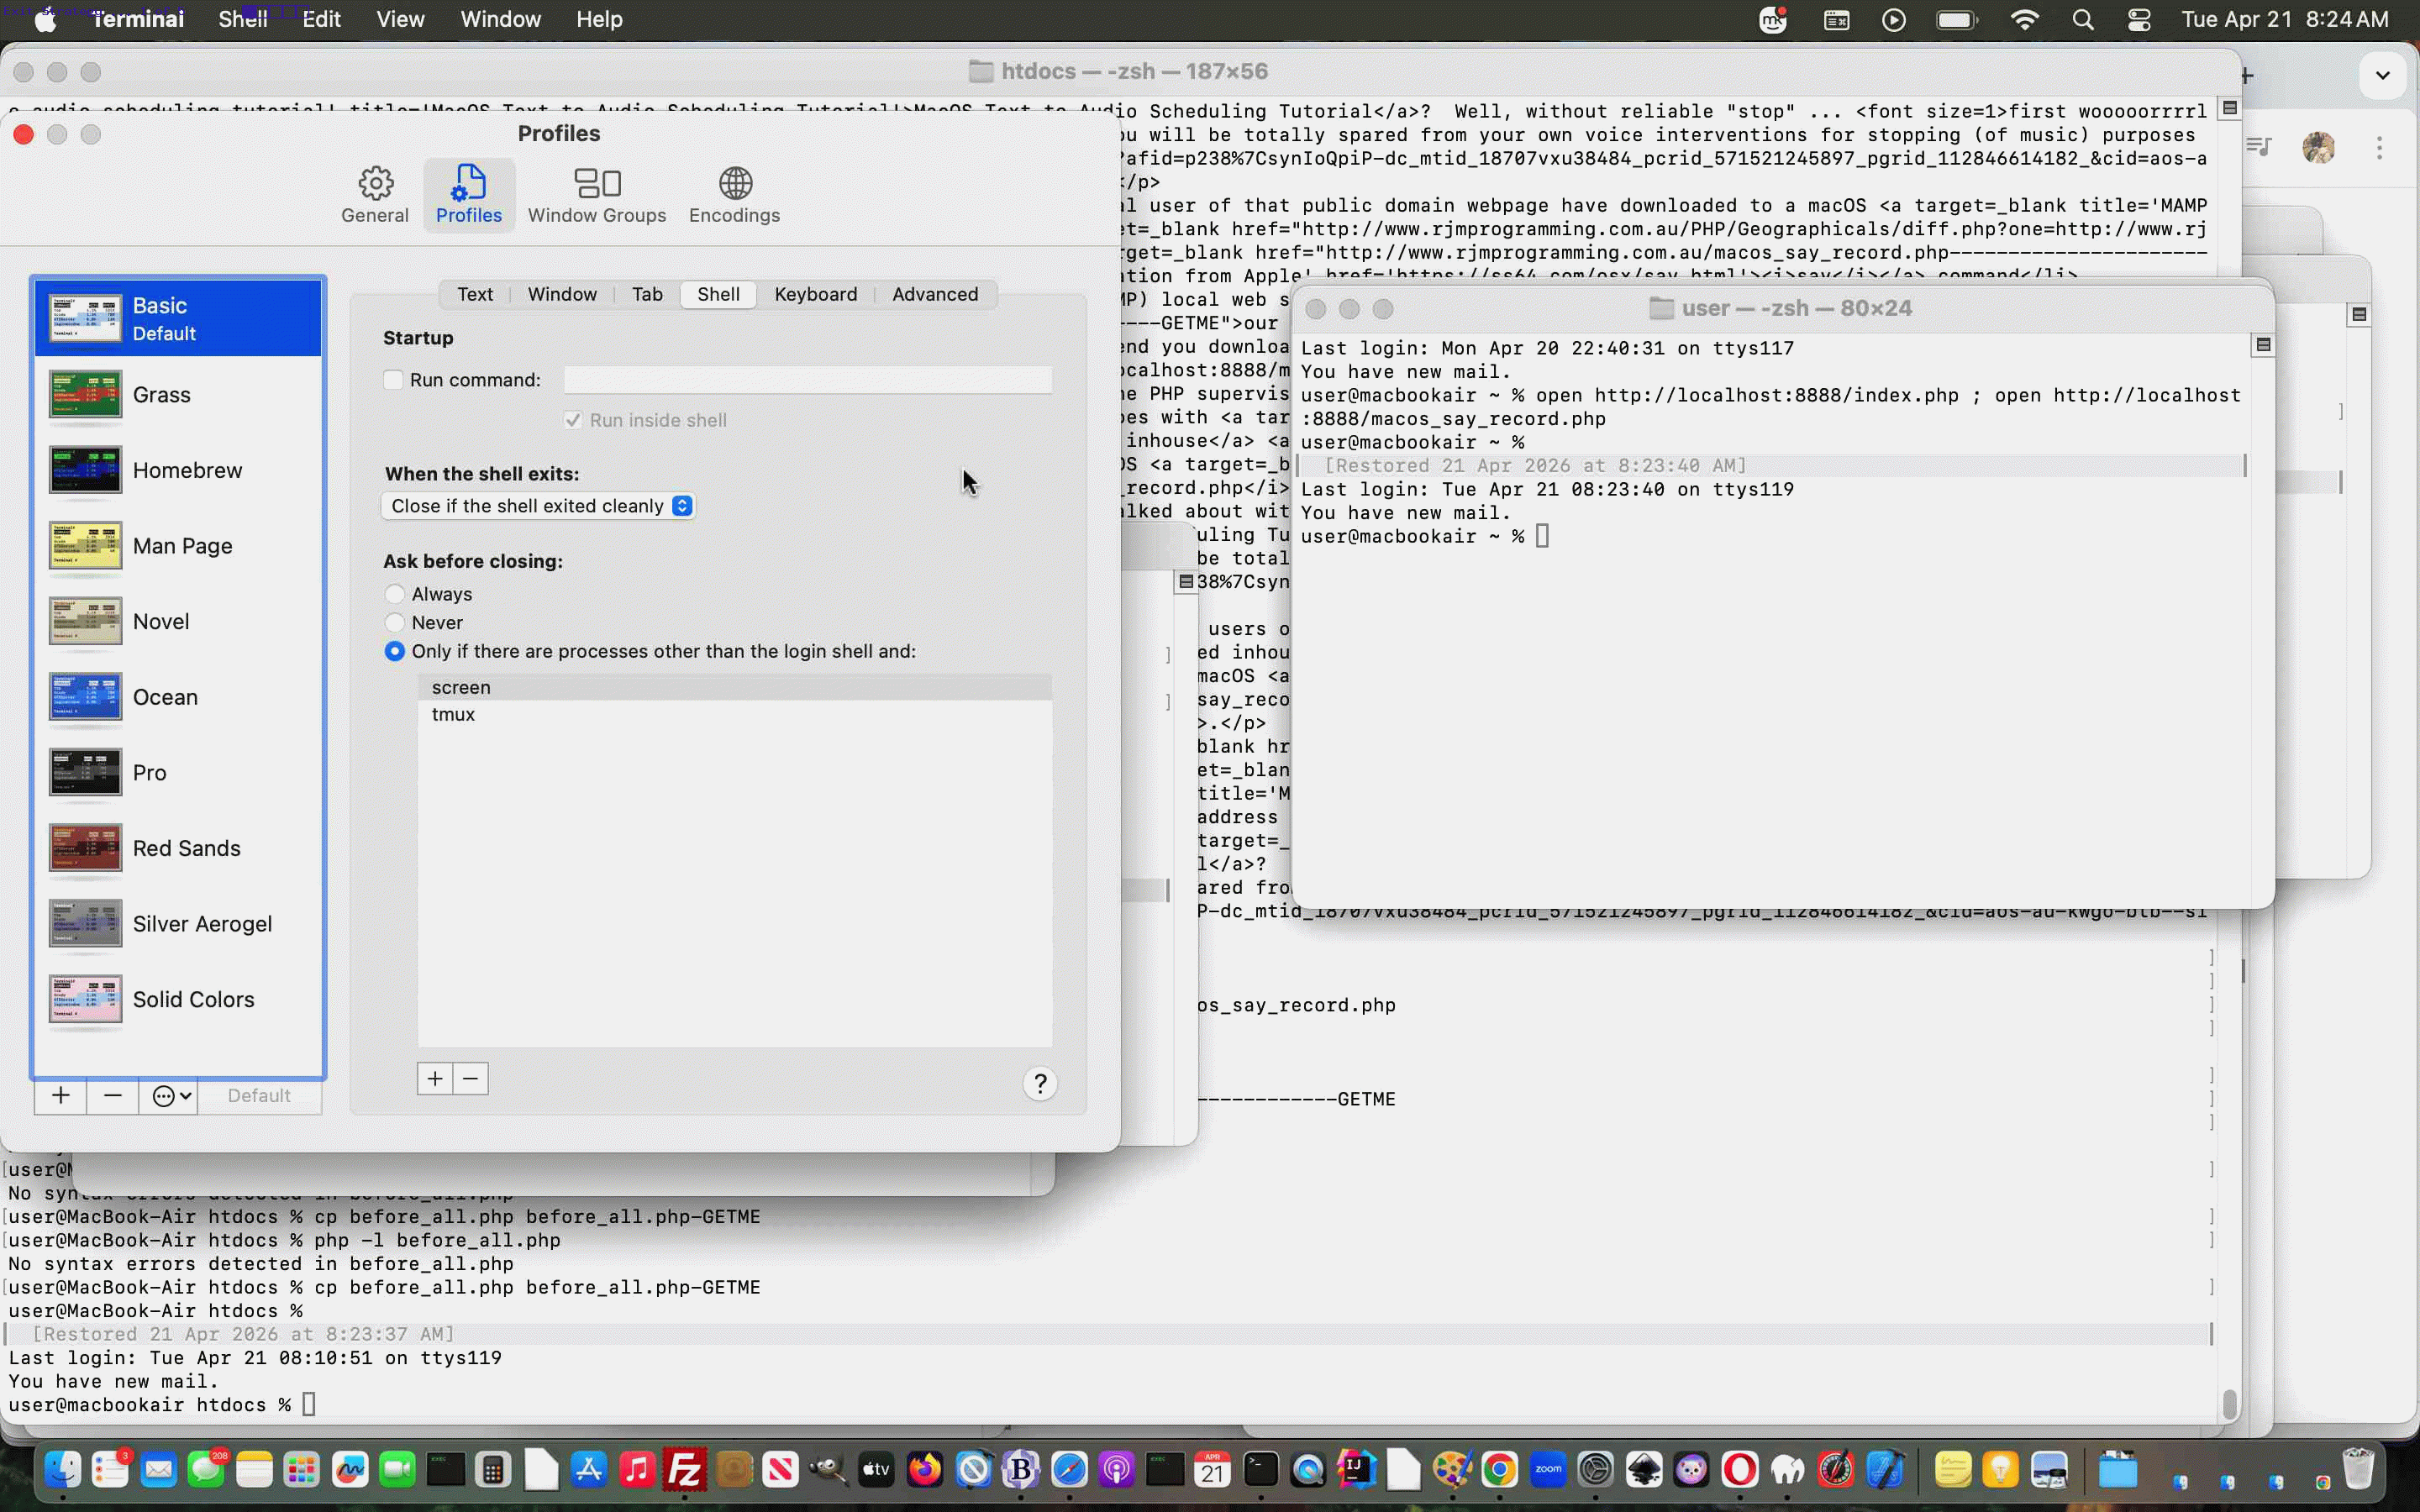Open the Shell menu

click(x=242, y=19)
